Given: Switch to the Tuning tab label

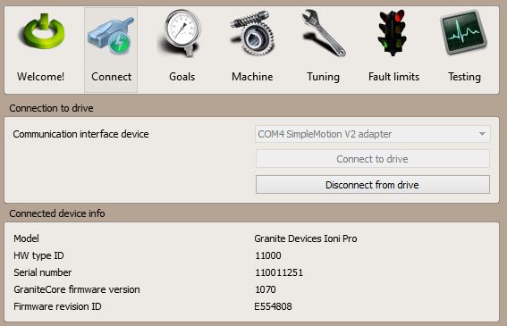Looking at the screenshot, I should (x=323, y=77).
